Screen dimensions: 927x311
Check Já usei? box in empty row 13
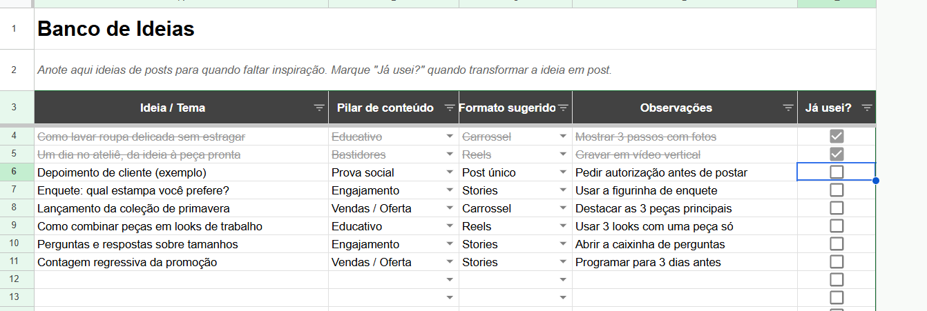point(837,297)
